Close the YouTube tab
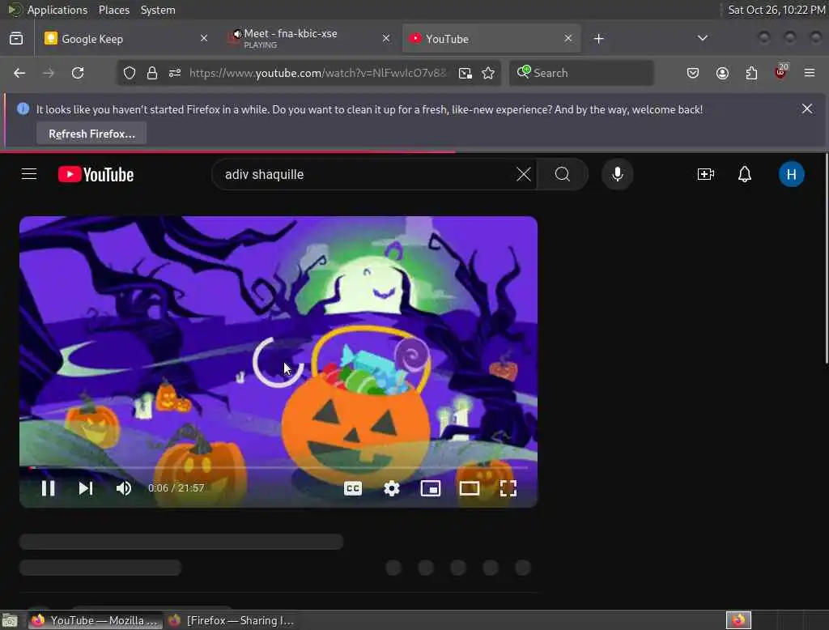This screenshot has width=829, height=630. [x=568, y=38]
